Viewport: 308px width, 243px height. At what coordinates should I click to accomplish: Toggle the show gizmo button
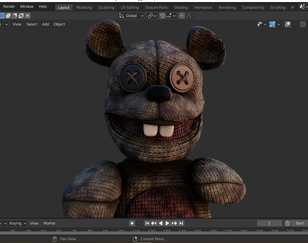[272, 24]
